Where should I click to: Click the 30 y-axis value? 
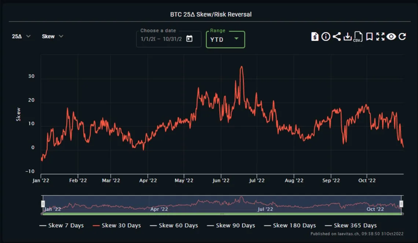tap(31, 76)
